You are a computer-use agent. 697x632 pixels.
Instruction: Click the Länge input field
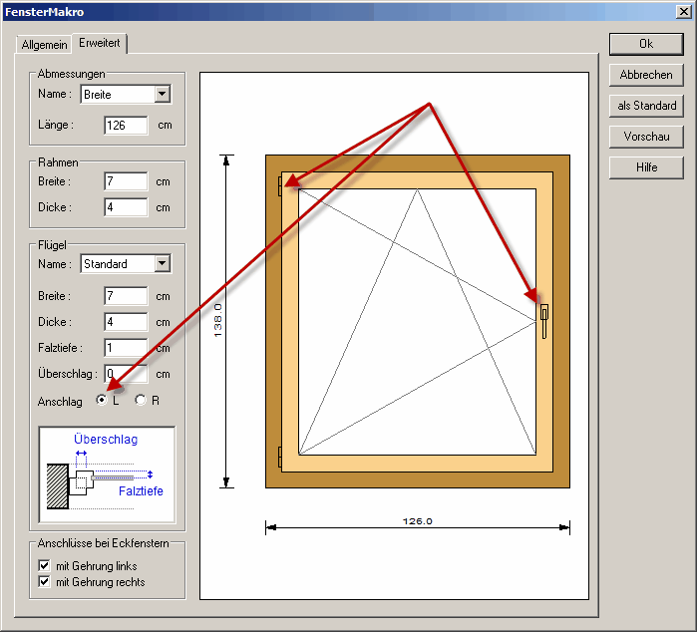pos(126,126)
